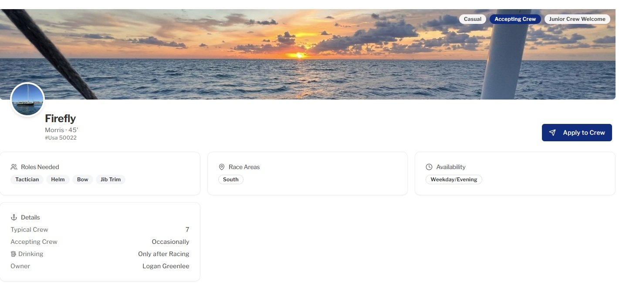This screenshot has height=283, width=619.
Task: Click the beer mug icon beside Drinking
Action: pyautogui.click(x=14, y=254)
